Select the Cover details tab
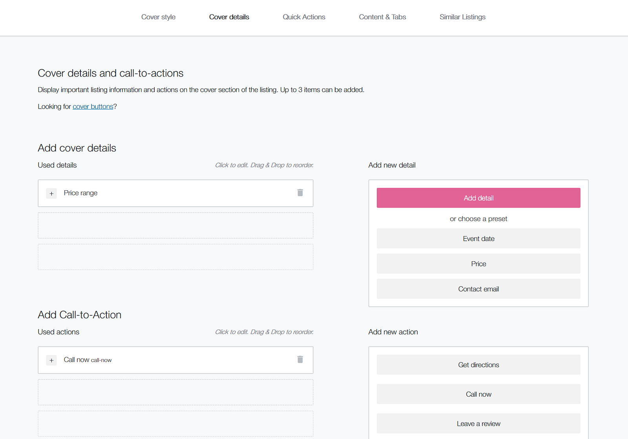 tap(229, 17)
